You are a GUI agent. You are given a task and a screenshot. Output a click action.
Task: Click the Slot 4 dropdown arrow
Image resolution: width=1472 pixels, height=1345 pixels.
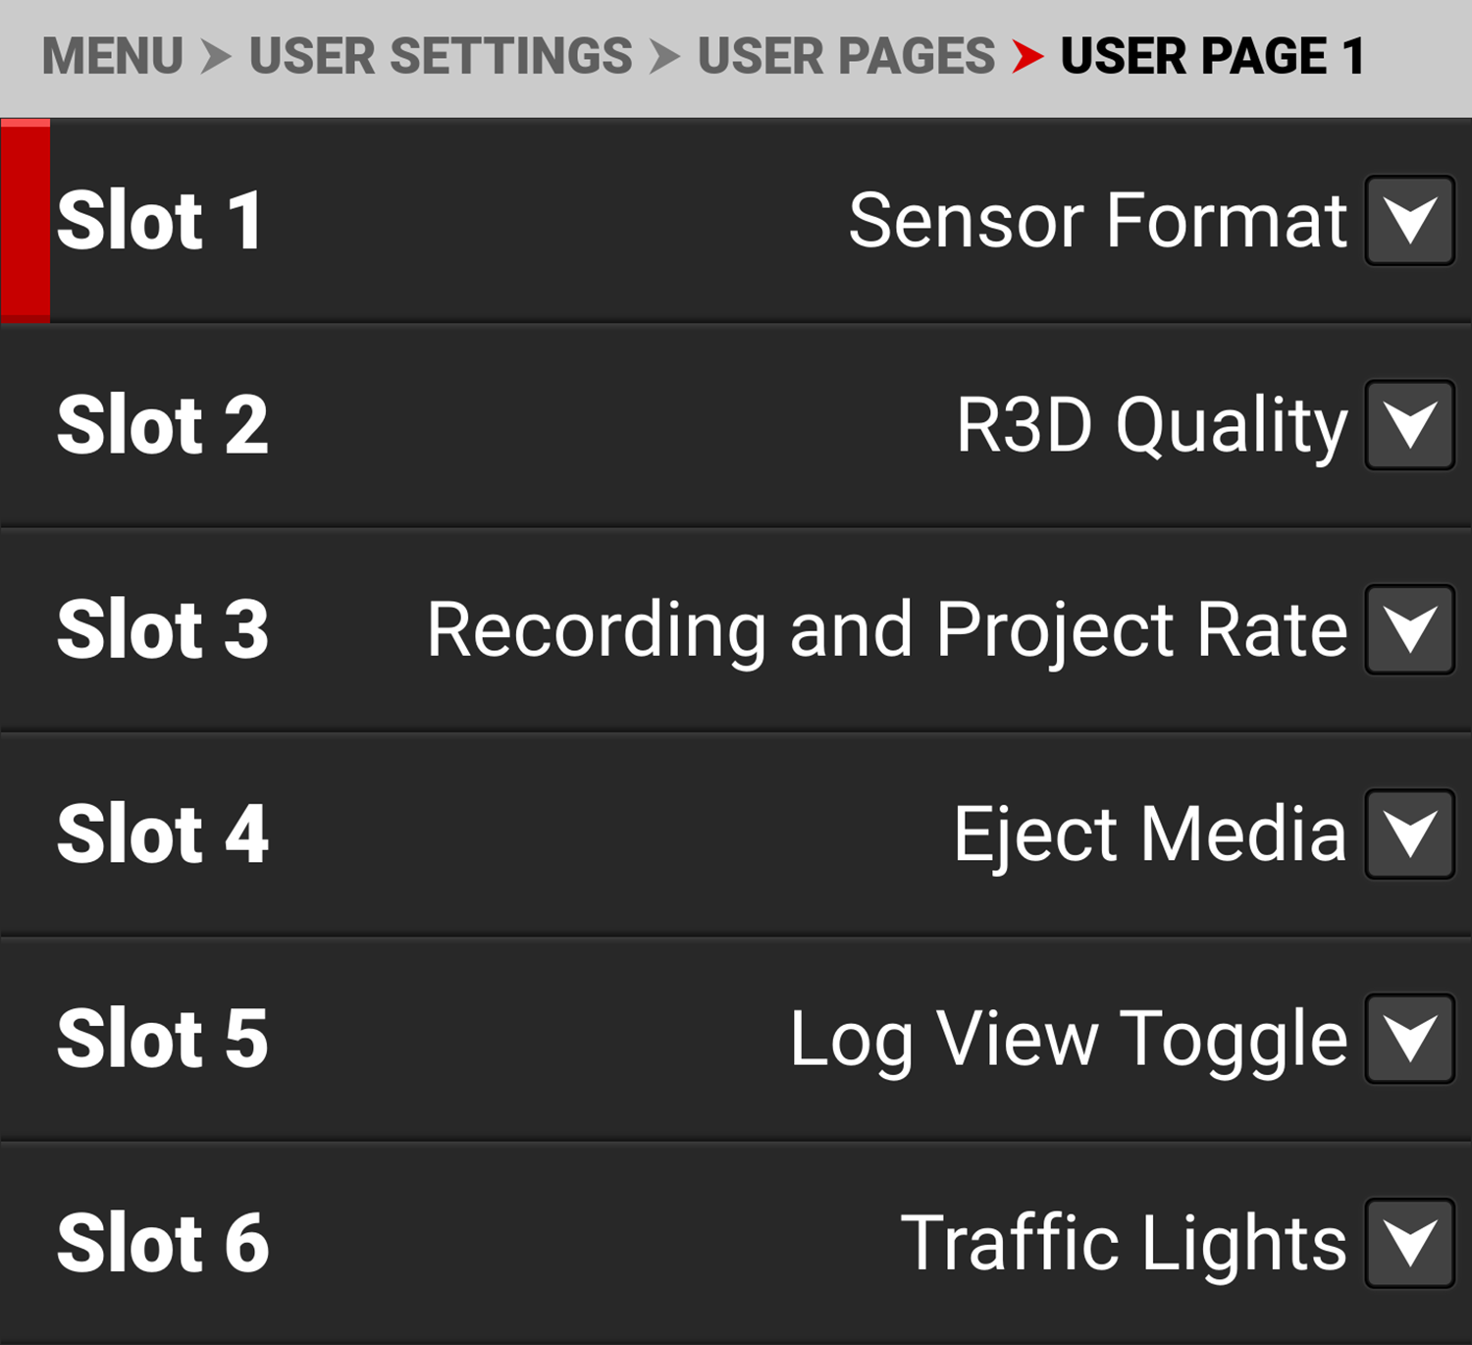(1409, 834)
